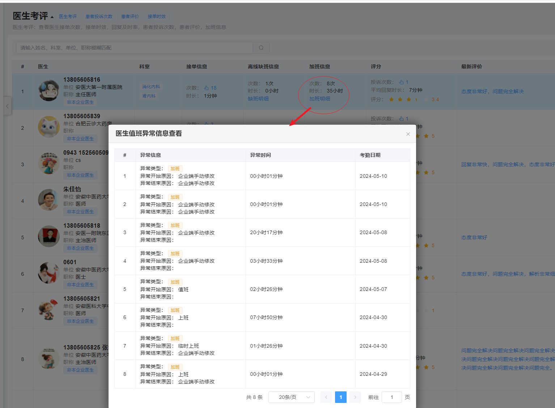Open the 接单时效 tab
555x408 pixels.
pos(157,17)
